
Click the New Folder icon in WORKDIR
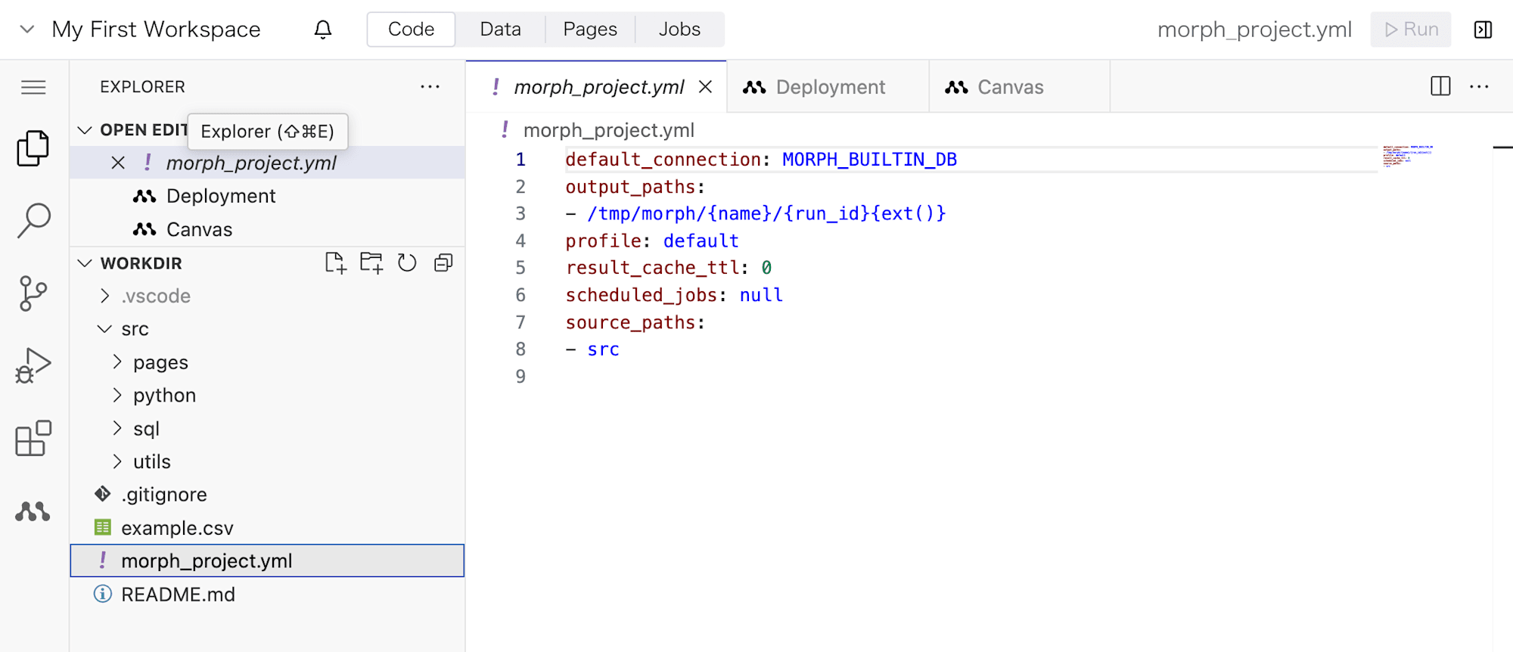tap(371, 263)
